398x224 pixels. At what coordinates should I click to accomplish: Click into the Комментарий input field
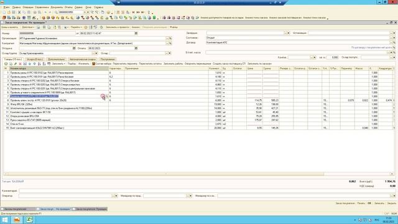click(x=207, y=191)
